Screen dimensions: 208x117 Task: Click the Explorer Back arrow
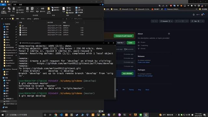(x=2, y=19)
